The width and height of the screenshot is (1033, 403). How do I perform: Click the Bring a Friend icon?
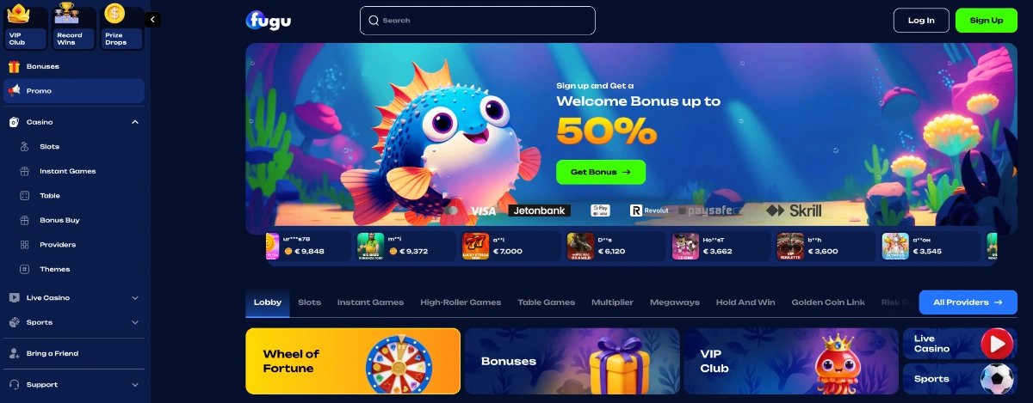pyautogui.click(x=14, y=353)
